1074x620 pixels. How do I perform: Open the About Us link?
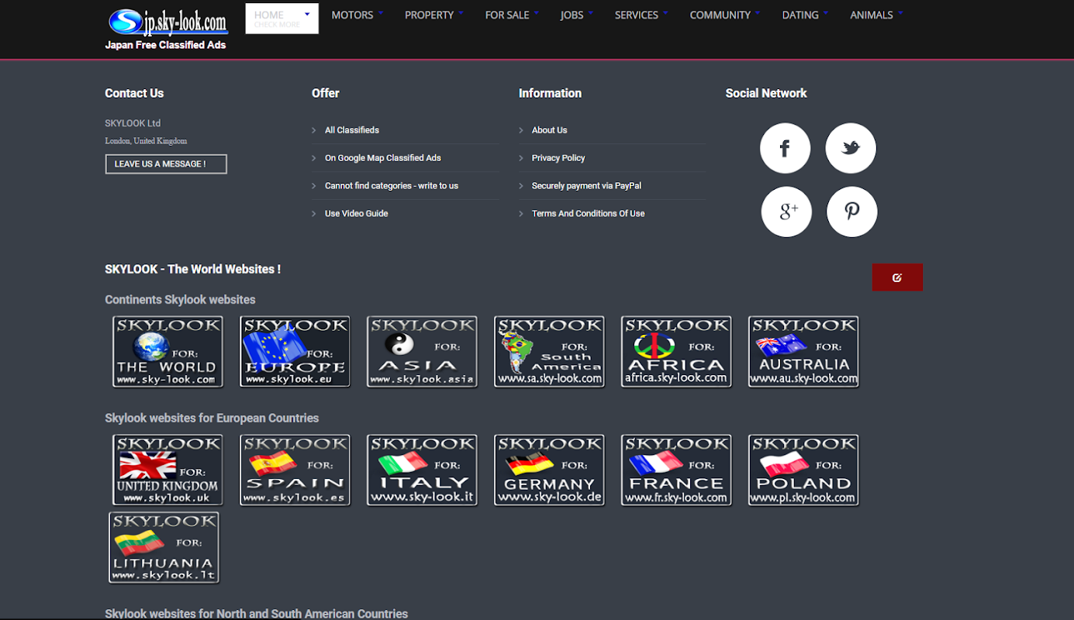[x=550, y=130]
